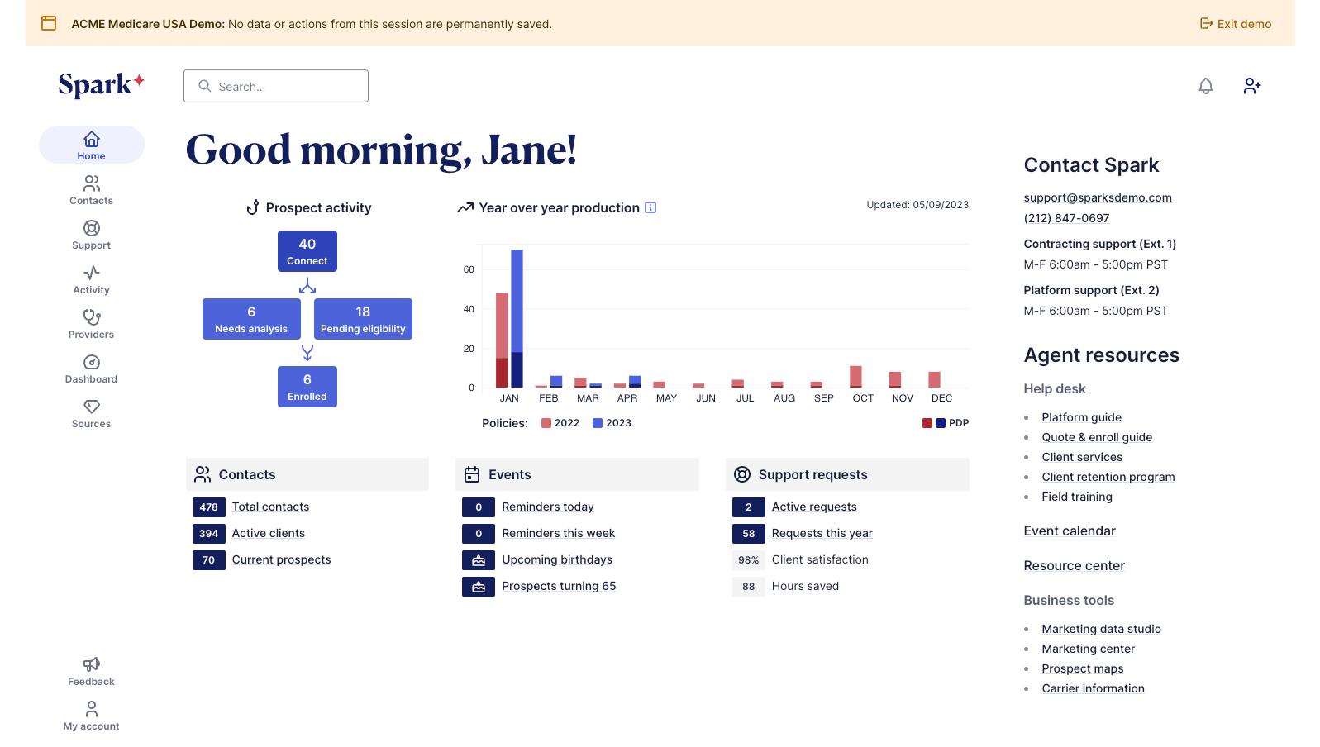Open the Platform guide link

pyautogui.click(x=1081, y=417)
